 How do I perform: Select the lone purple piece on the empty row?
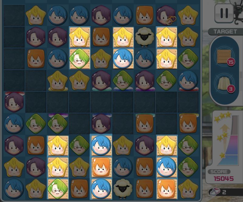tap(14, 102)
